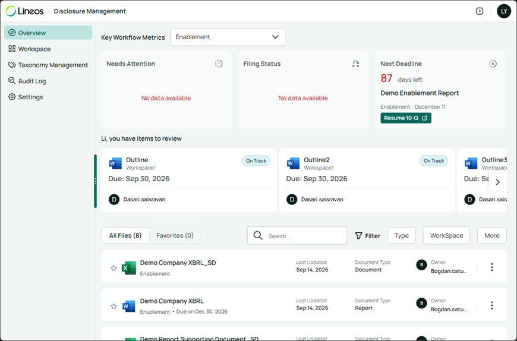Click the Resume 10-Q button
The width and height of the screenshot is (517, 341).
click(x=406, y=118)
